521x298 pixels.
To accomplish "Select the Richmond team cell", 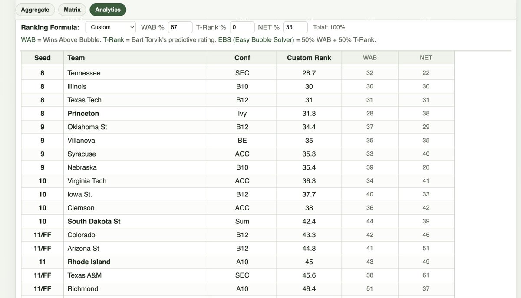I will coord(136,288).
